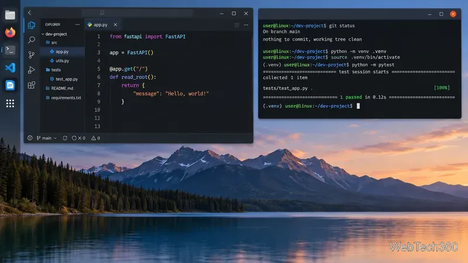Open the Files app in the dock
The height and width of the screenshot is (263, 468).
pyautogui.click(x=10, y=15)
